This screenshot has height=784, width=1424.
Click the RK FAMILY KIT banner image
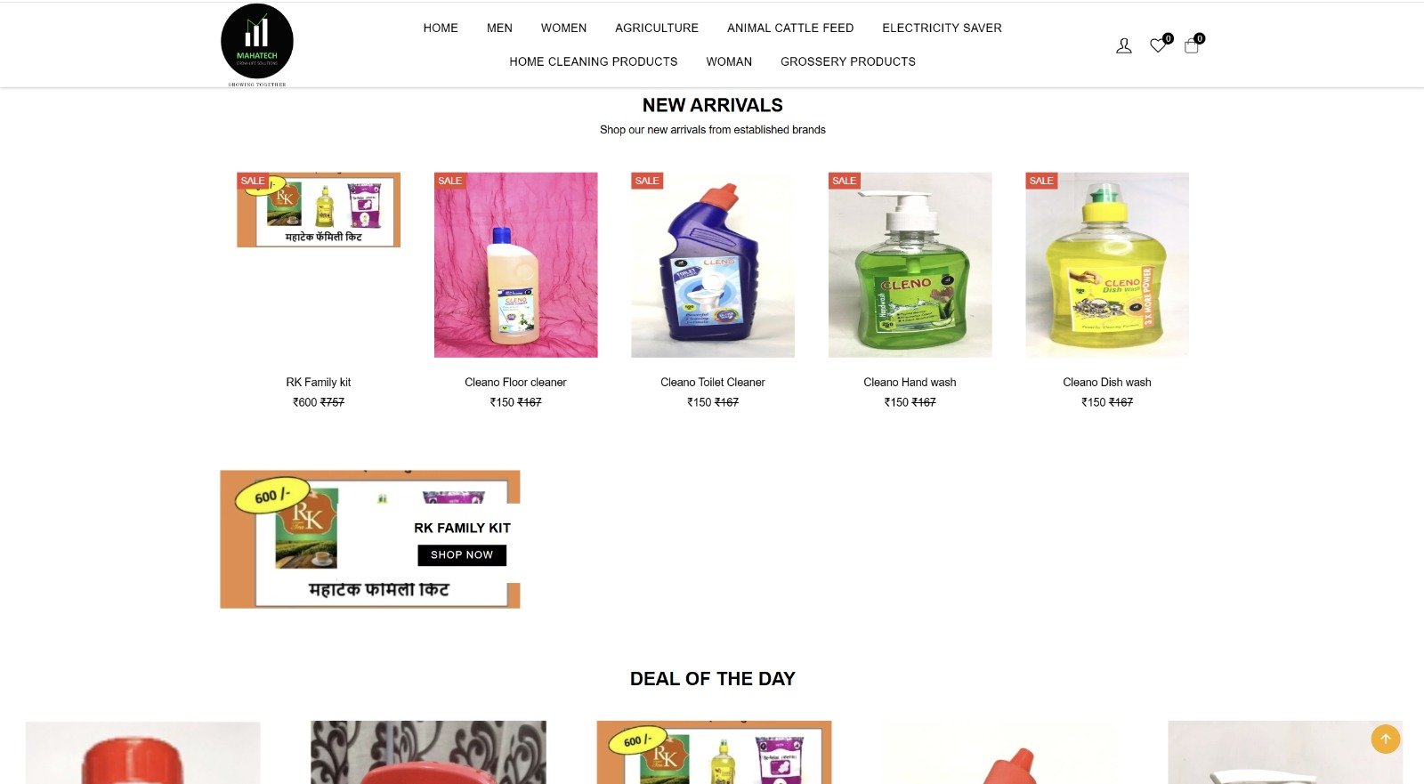point(370,539)
